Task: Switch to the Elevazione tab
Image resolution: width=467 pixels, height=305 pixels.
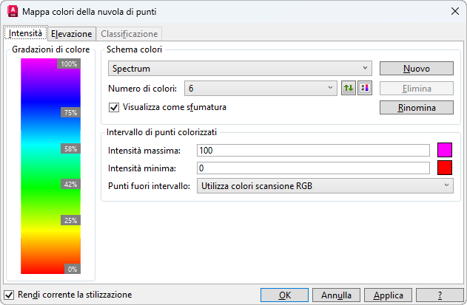Action: (x=72, y=34)
